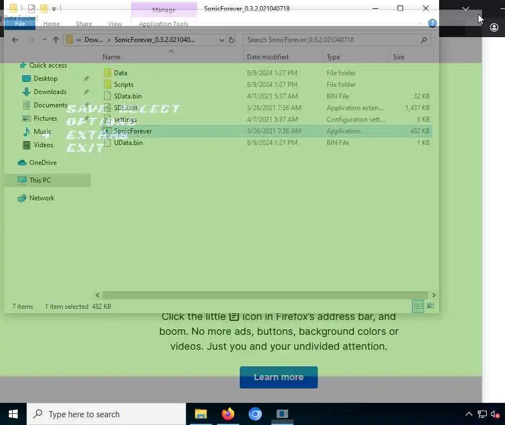
Task: Open Videos in the navigation pane
Action: tap(43, 145)
